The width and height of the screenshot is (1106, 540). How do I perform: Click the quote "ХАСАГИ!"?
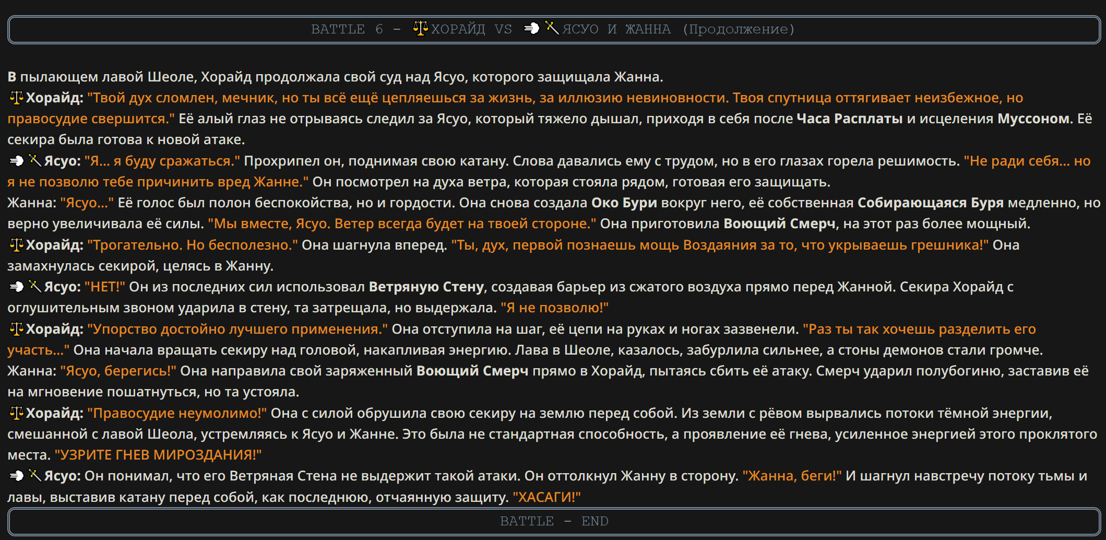(546, 497)
